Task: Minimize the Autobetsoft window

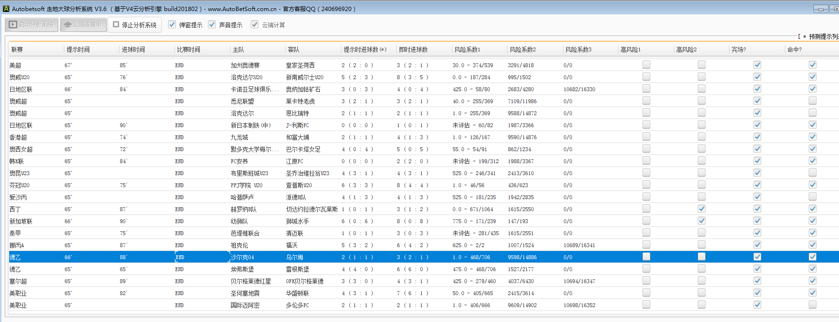Action: [x=821, y=9]
